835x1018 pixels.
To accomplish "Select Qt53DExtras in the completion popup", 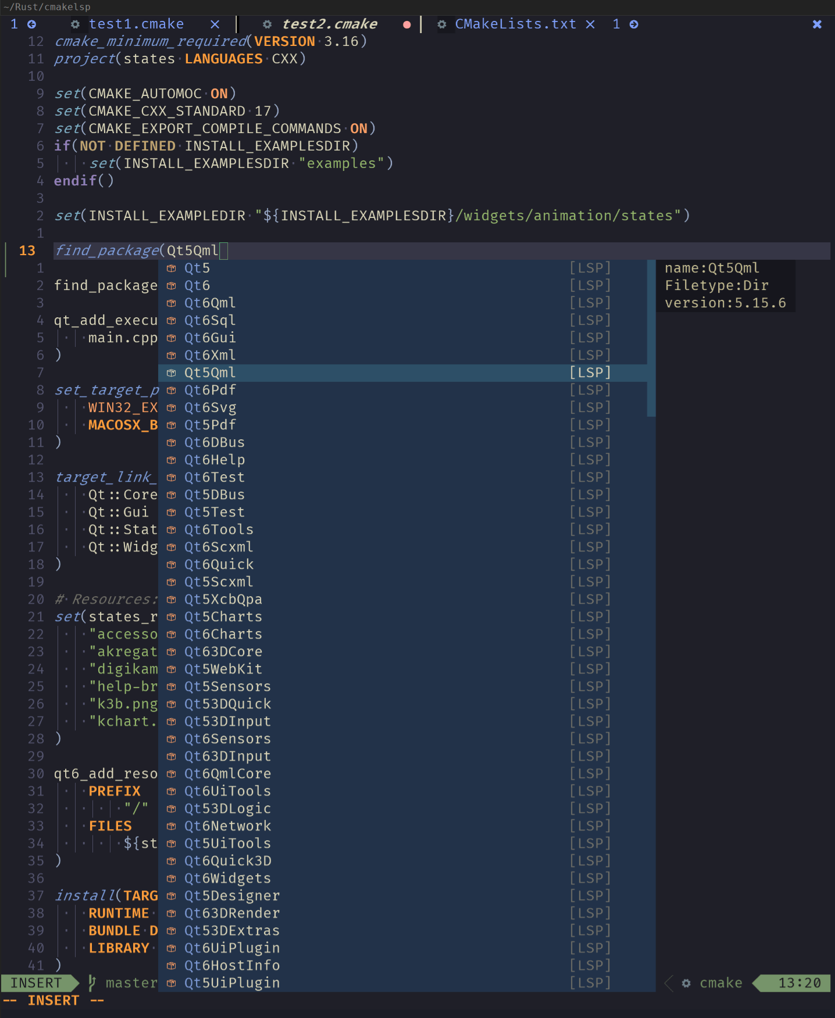I will pos(402,930).
